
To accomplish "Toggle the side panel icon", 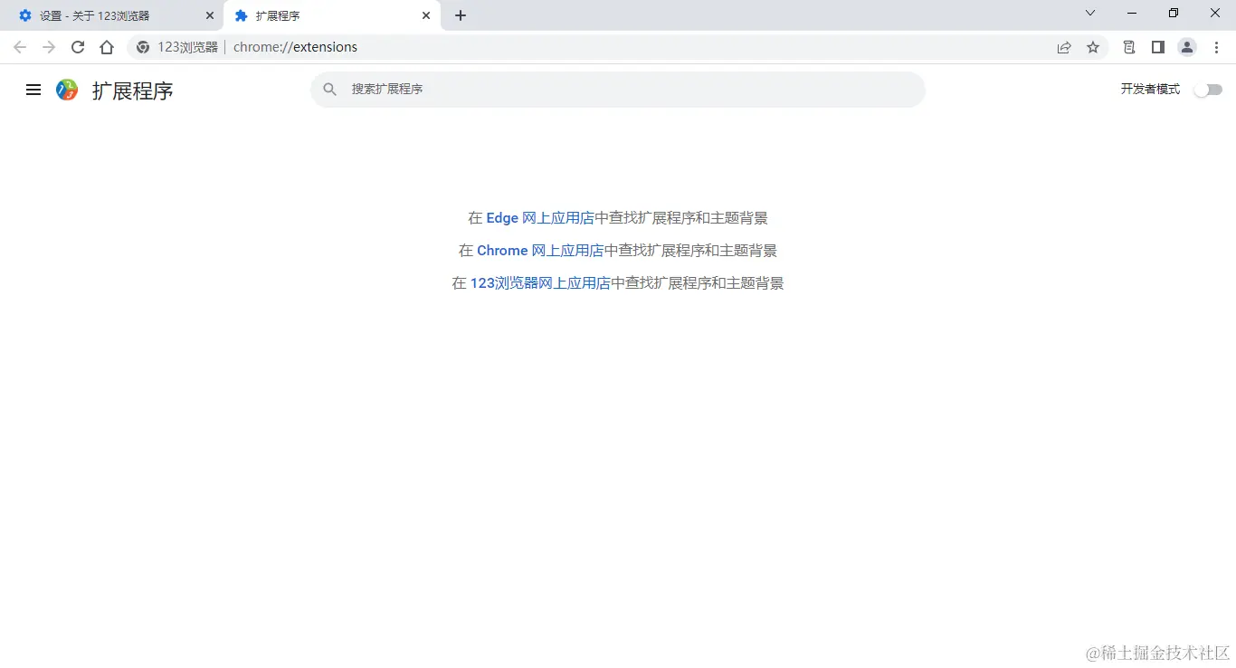I will tap(1158, 47).
